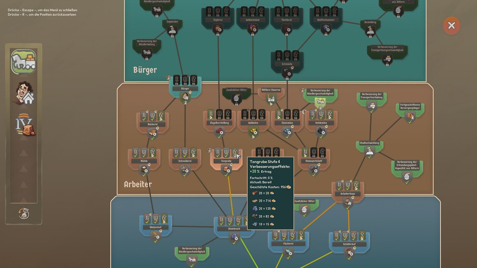Click the "Bürger" tier heading
This screenshot has height=268, width=477.
(145, 70)
